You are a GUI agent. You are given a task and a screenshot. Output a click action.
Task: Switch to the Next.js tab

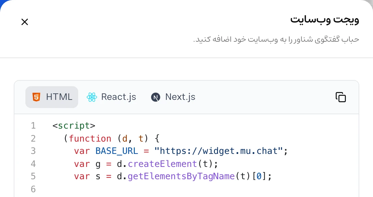(173, 97)
